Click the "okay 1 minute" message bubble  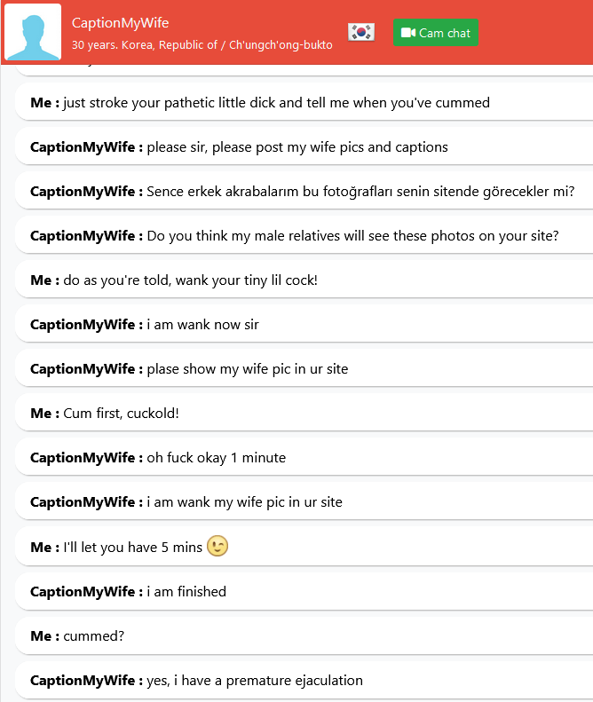(216, 458)
